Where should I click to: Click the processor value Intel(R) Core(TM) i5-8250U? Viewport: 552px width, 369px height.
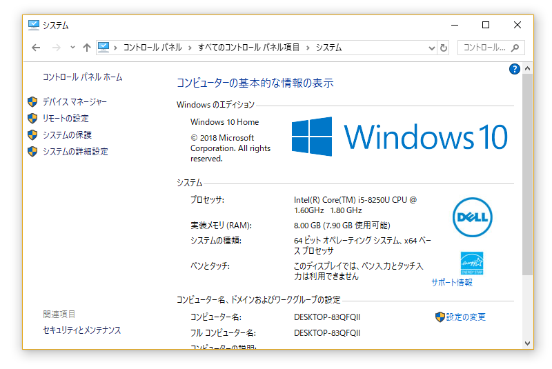[x=355, y=205]
